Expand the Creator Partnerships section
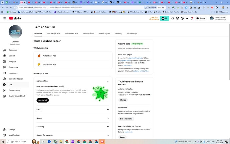The height and width of the screenshot is (144, 230). [x=73, y=135]
